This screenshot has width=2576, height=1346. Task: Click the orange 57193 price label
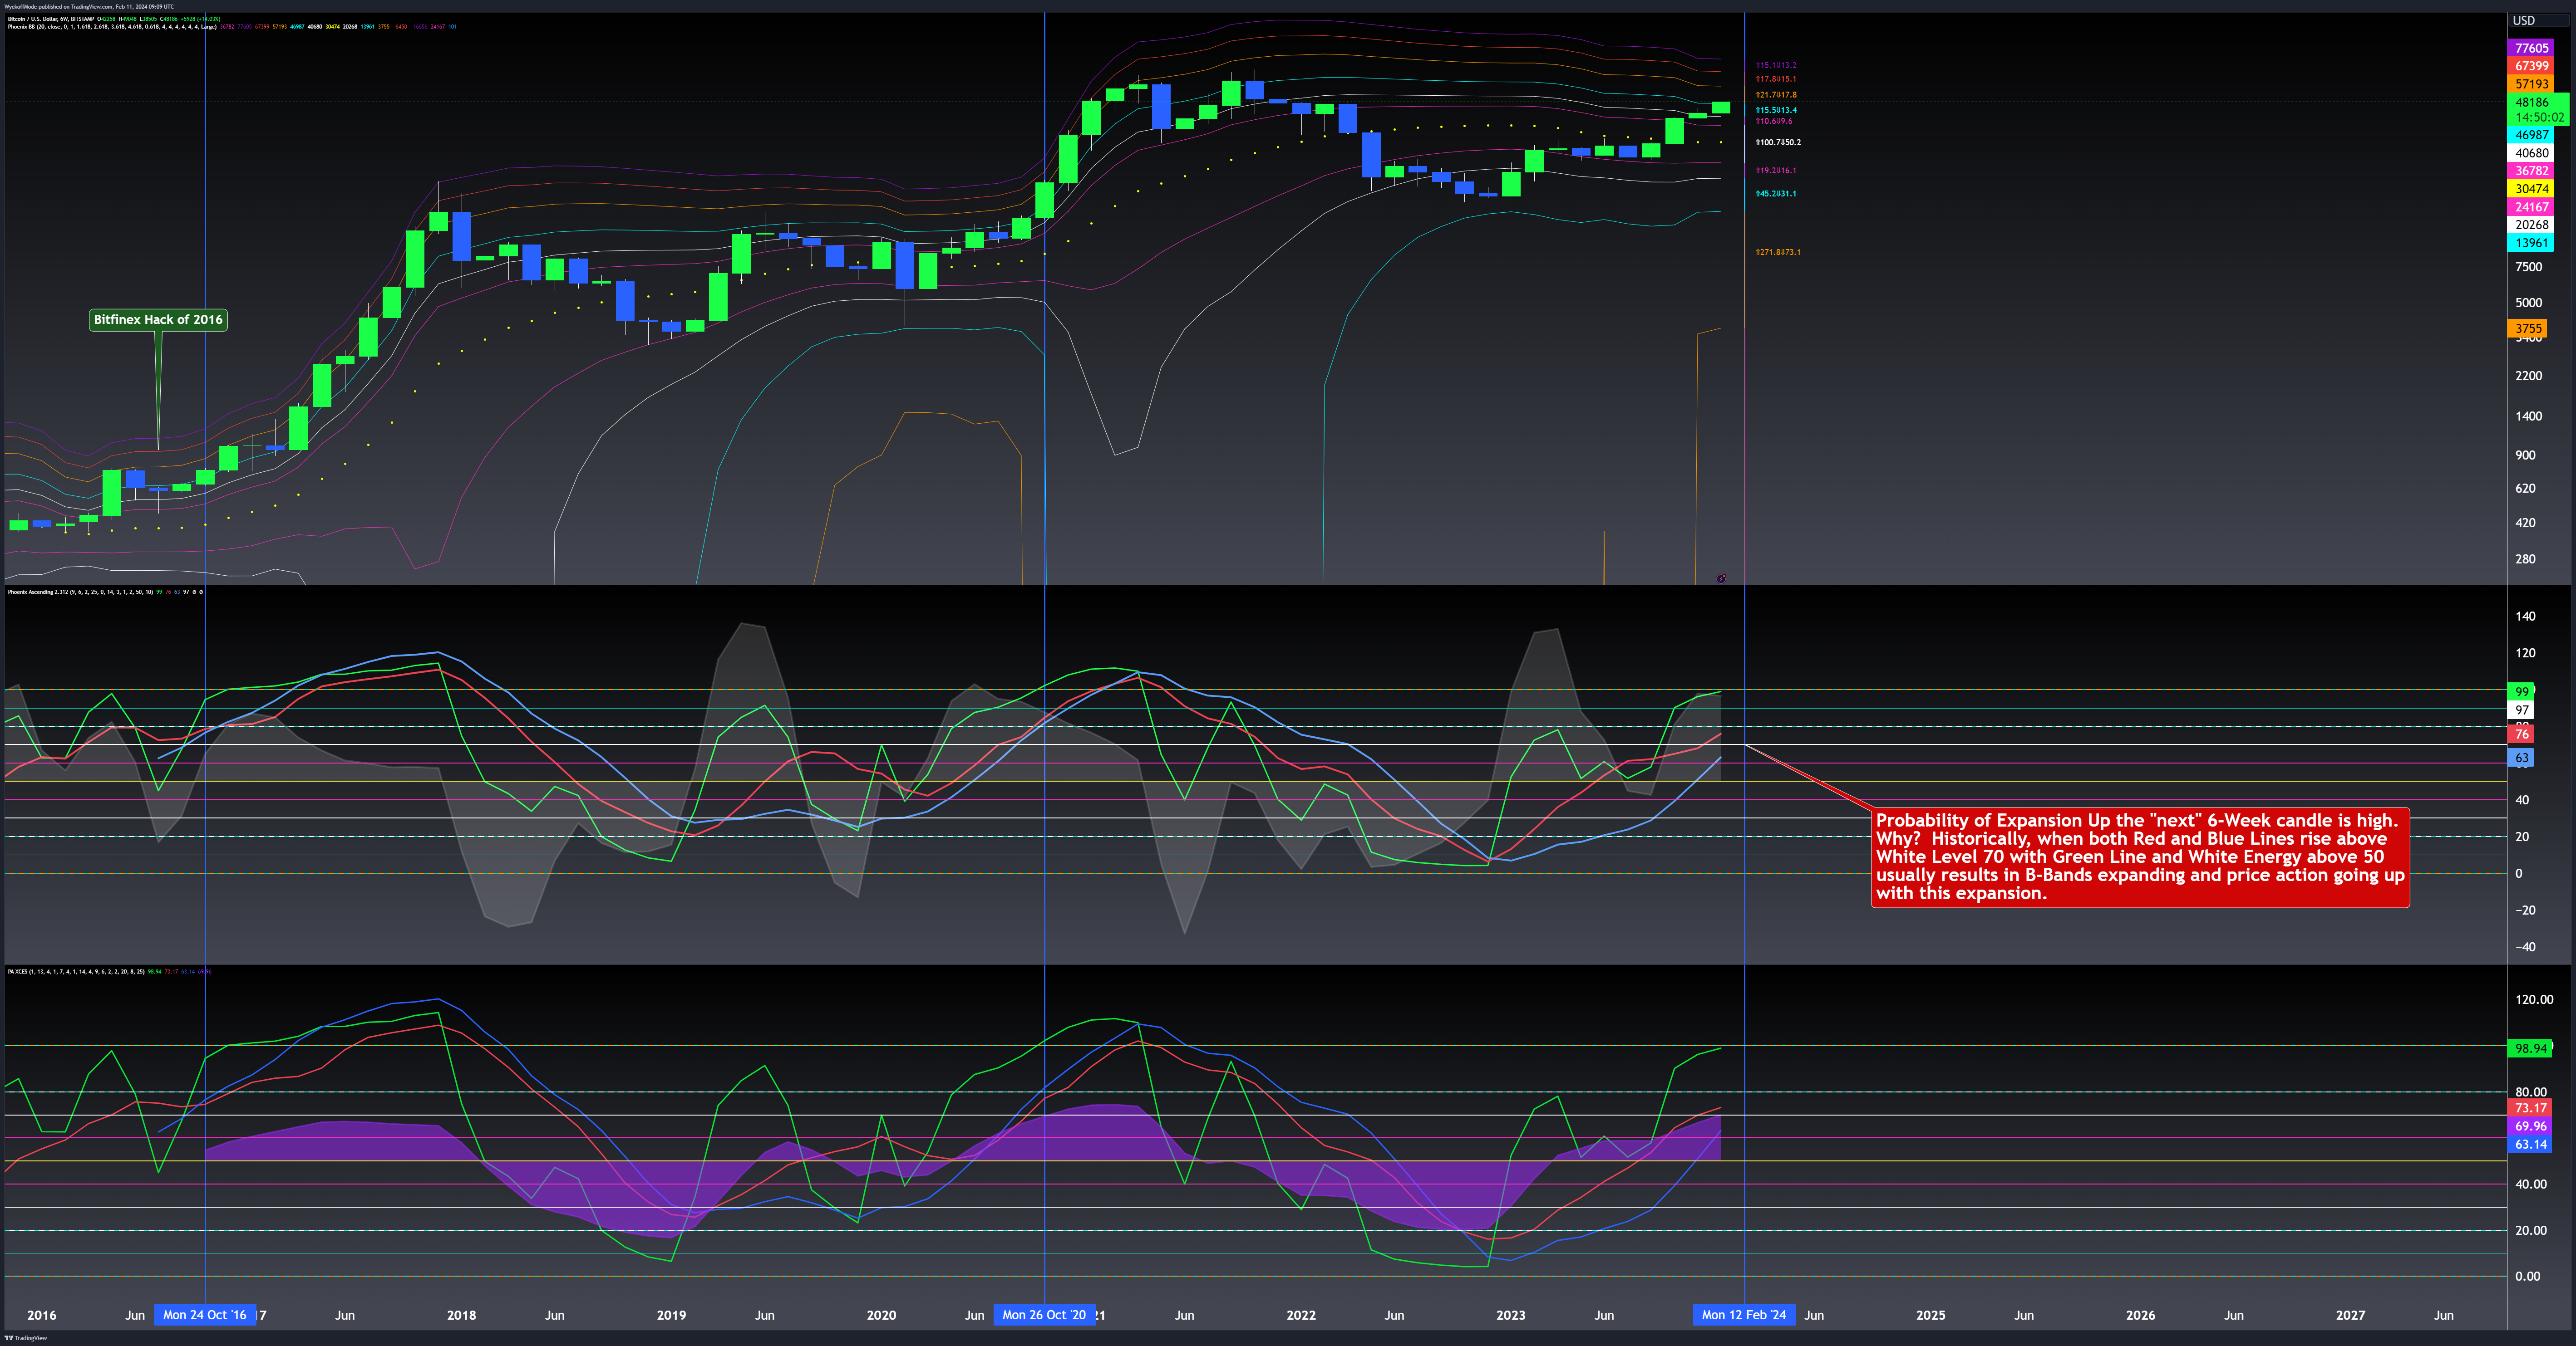[x=2532, y=84]
